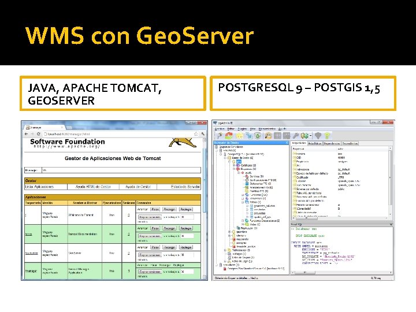Select the Grupos de Servidores root node
Screen dimensions: 416x312
[231, 147]
